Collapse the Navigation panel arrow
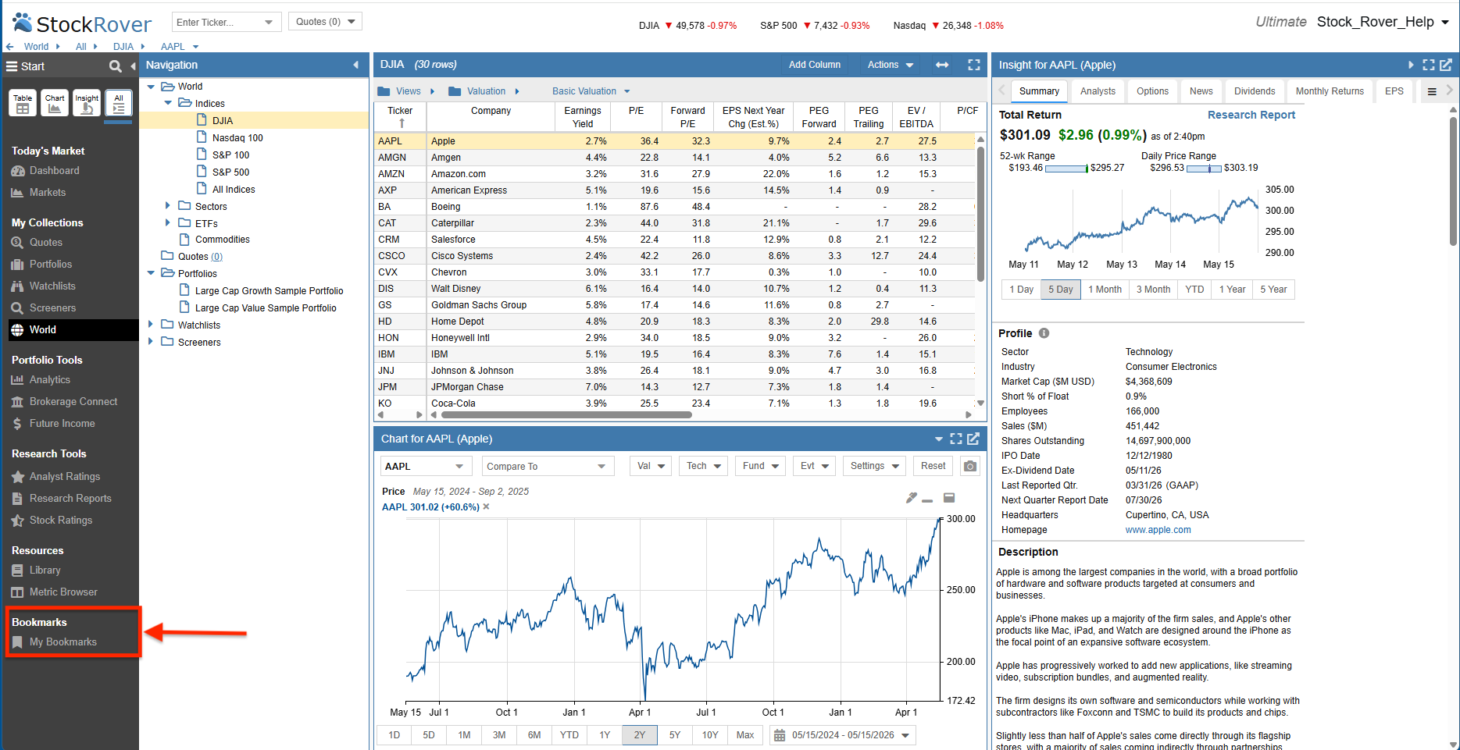This screenshot has width=1460, height=750. pos(356,66)
